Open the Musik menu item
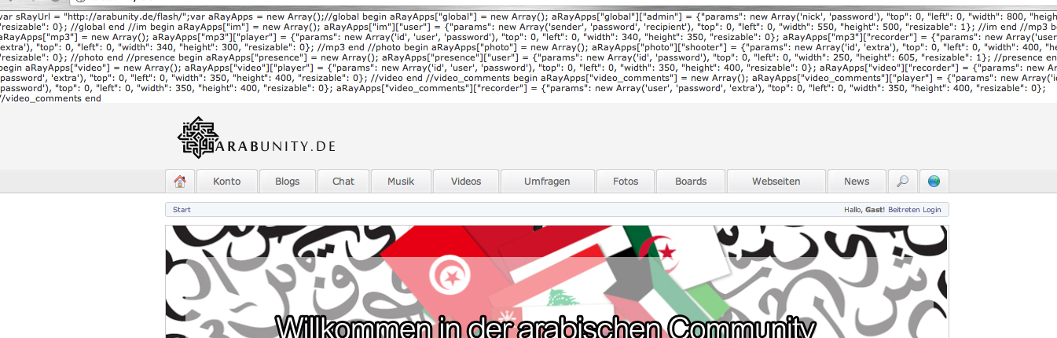Viewport: 1057px width, 338px height. click(401, 181)
